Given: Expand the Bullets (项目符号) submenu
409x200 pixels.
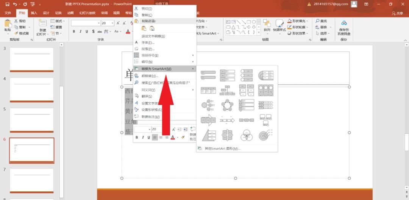Looking at the screenshot, I should (x=165, y=55).
